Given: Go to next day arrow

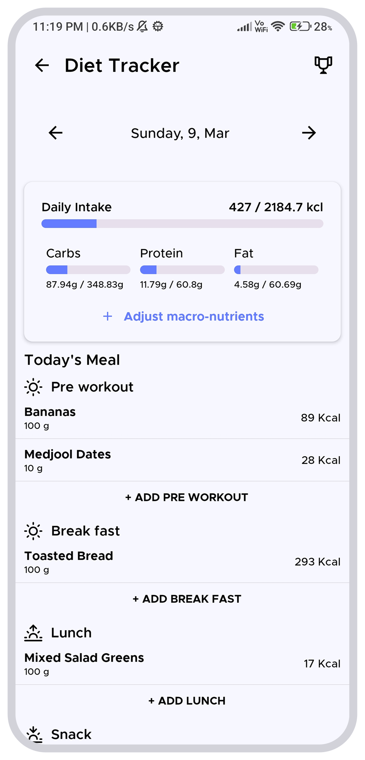Looking at the screenshot, I should (309, 133).
